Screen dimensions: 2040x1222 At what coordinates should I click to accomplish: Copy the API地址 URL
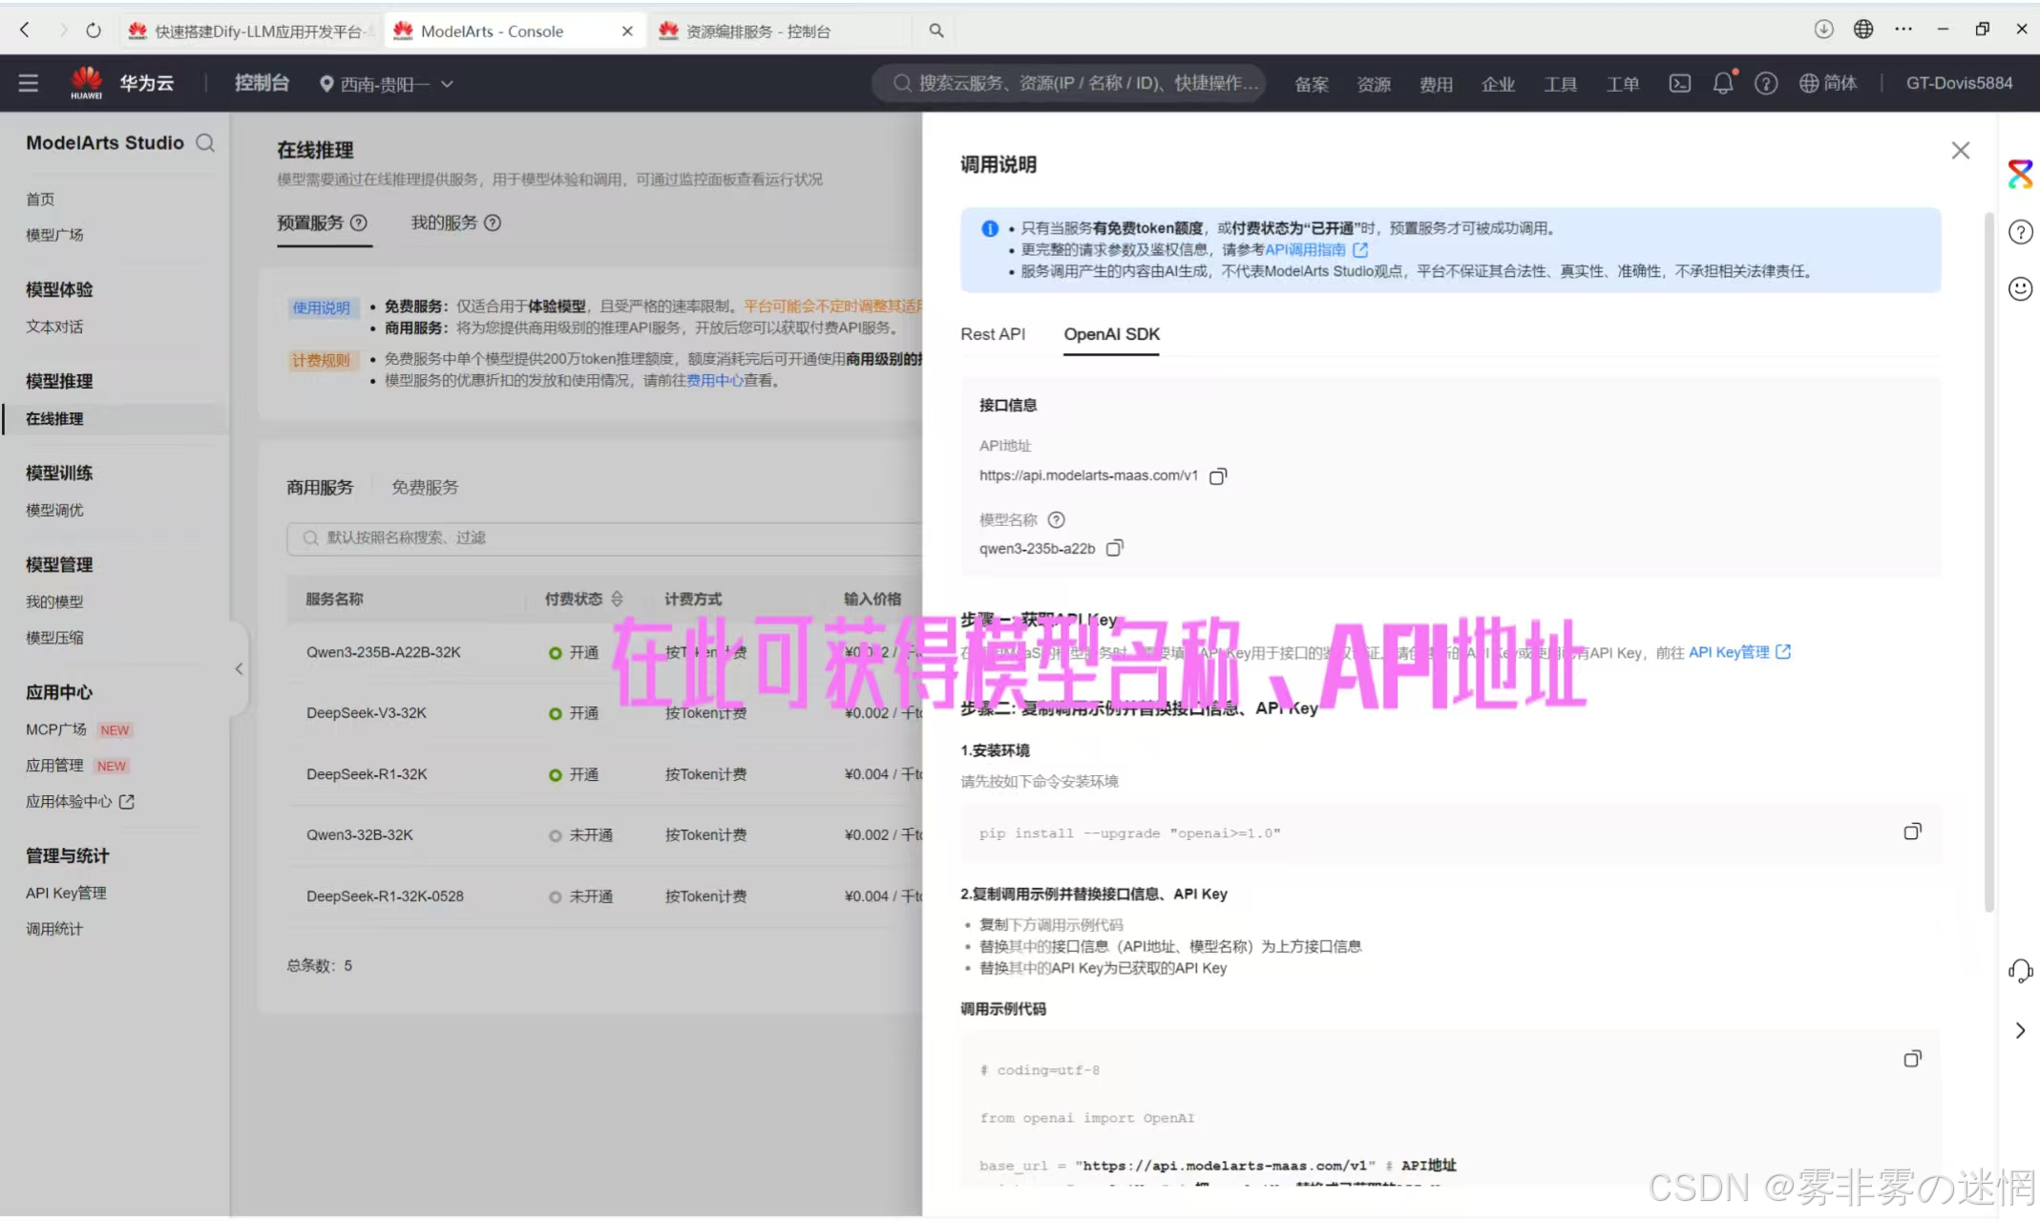click(1218, 475)
